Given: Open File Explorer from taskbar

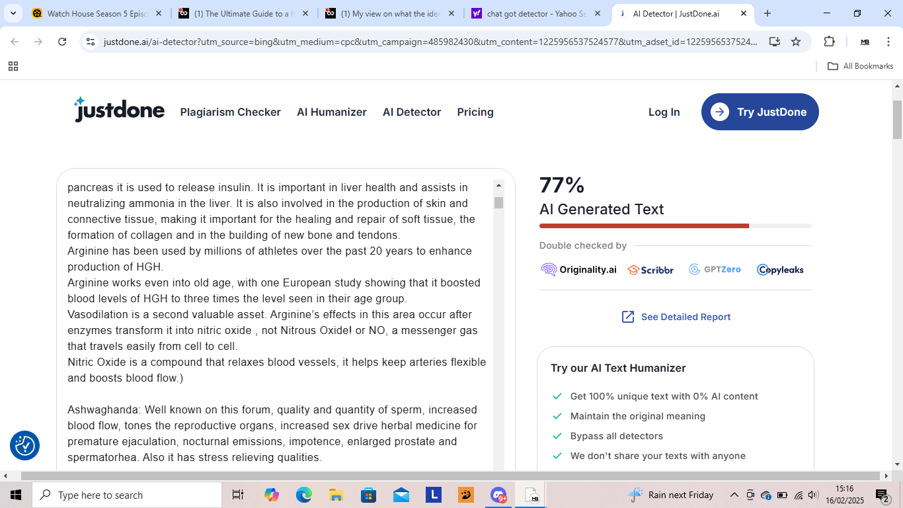Looking at the screenshot, I should coord(336,495).
